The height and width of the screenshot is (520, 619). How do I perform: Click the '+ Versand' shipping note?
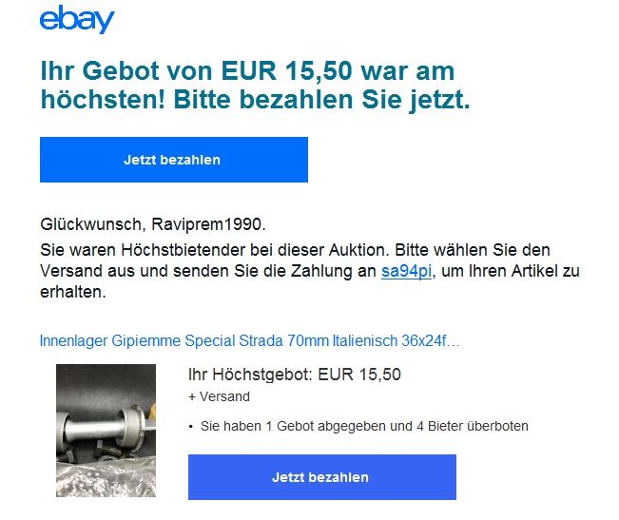point(219,396)
